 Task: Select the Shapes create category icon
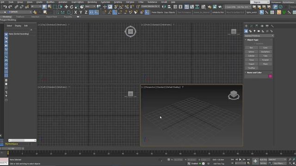[x=250, y=31]
